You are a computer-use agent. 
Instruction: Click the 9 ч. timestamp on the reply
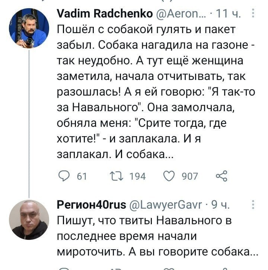[220, 205]
